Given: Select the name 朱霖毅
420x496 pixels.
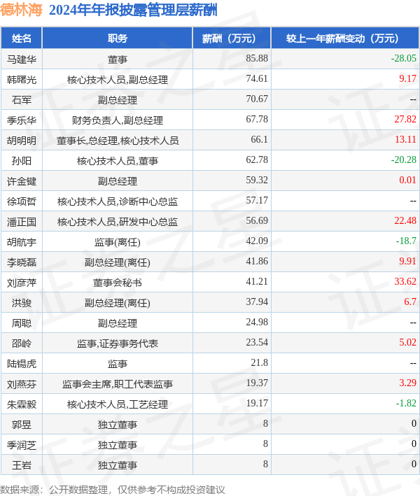Looking at the screenshot, I should pos(22,404).
